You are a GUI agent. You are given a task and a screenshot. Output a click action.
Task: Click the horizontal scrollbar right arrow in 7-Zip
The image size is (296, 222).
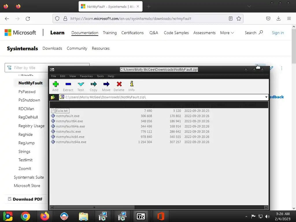pos(266,207)
